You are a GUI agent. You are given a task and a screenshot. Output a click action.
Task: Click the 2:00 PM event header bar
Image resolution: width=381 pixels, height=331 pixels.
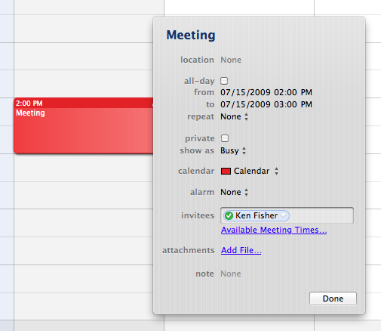(x=84, y=103)
